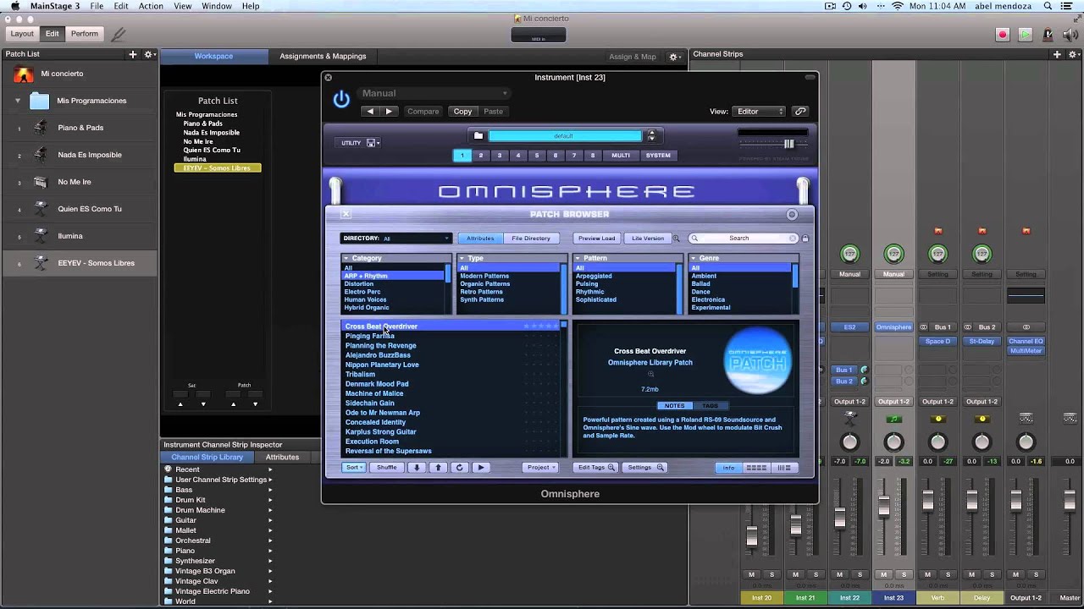The height and width of the screenshot is (609, 1084).
Task: Select Omnisphere part 5 button
Action: (537, 156)
